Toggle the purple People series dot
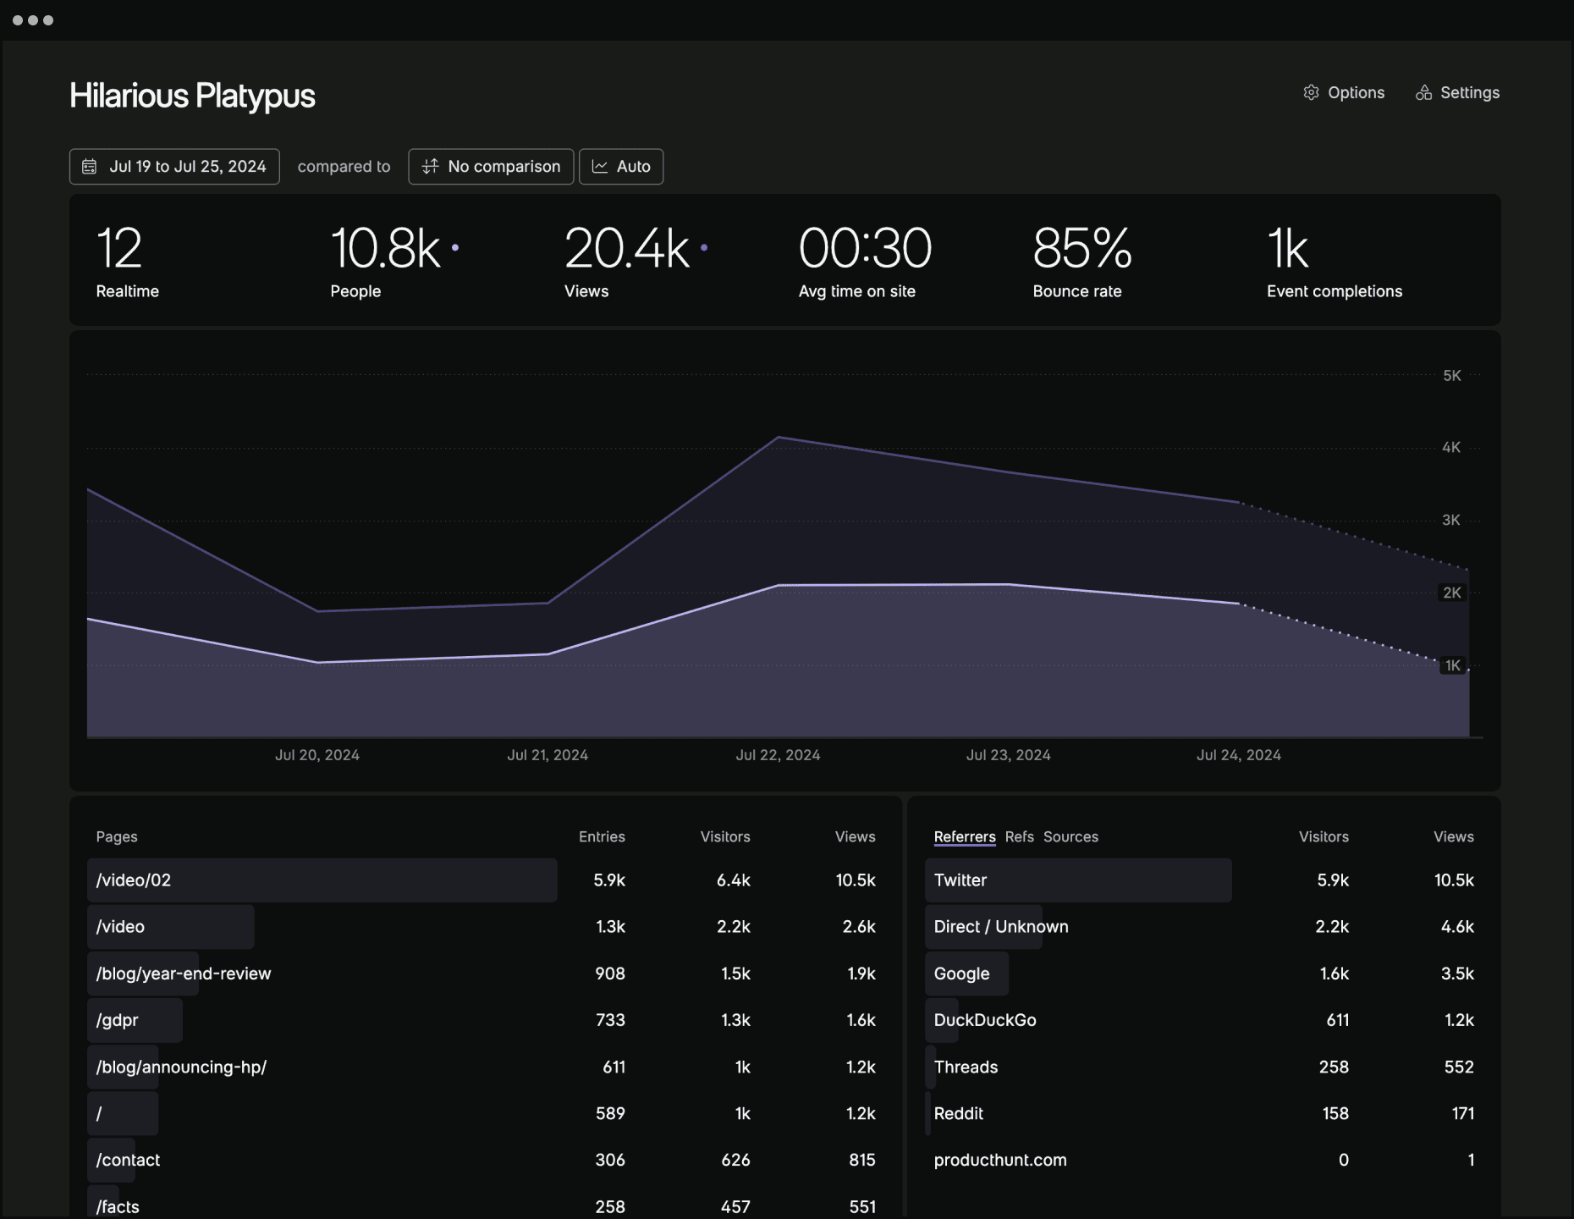The height and width of the screenshot is (1219, 1574). [454, 248]
